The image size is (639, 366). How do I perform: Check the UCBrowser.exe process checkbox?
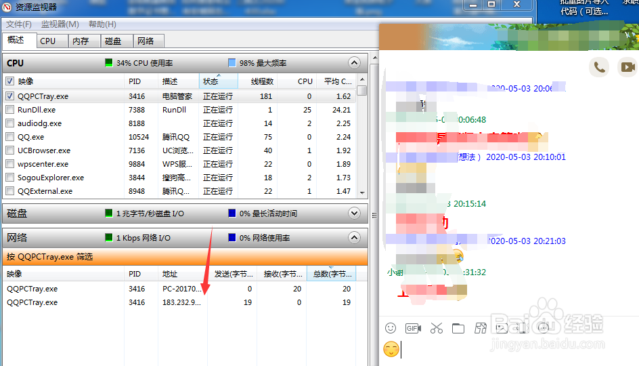pos(9,150)
